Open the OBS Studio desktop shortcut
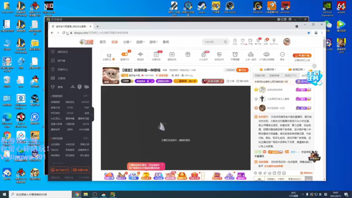Viewport: 352px width, 198px height. point(230,7)
